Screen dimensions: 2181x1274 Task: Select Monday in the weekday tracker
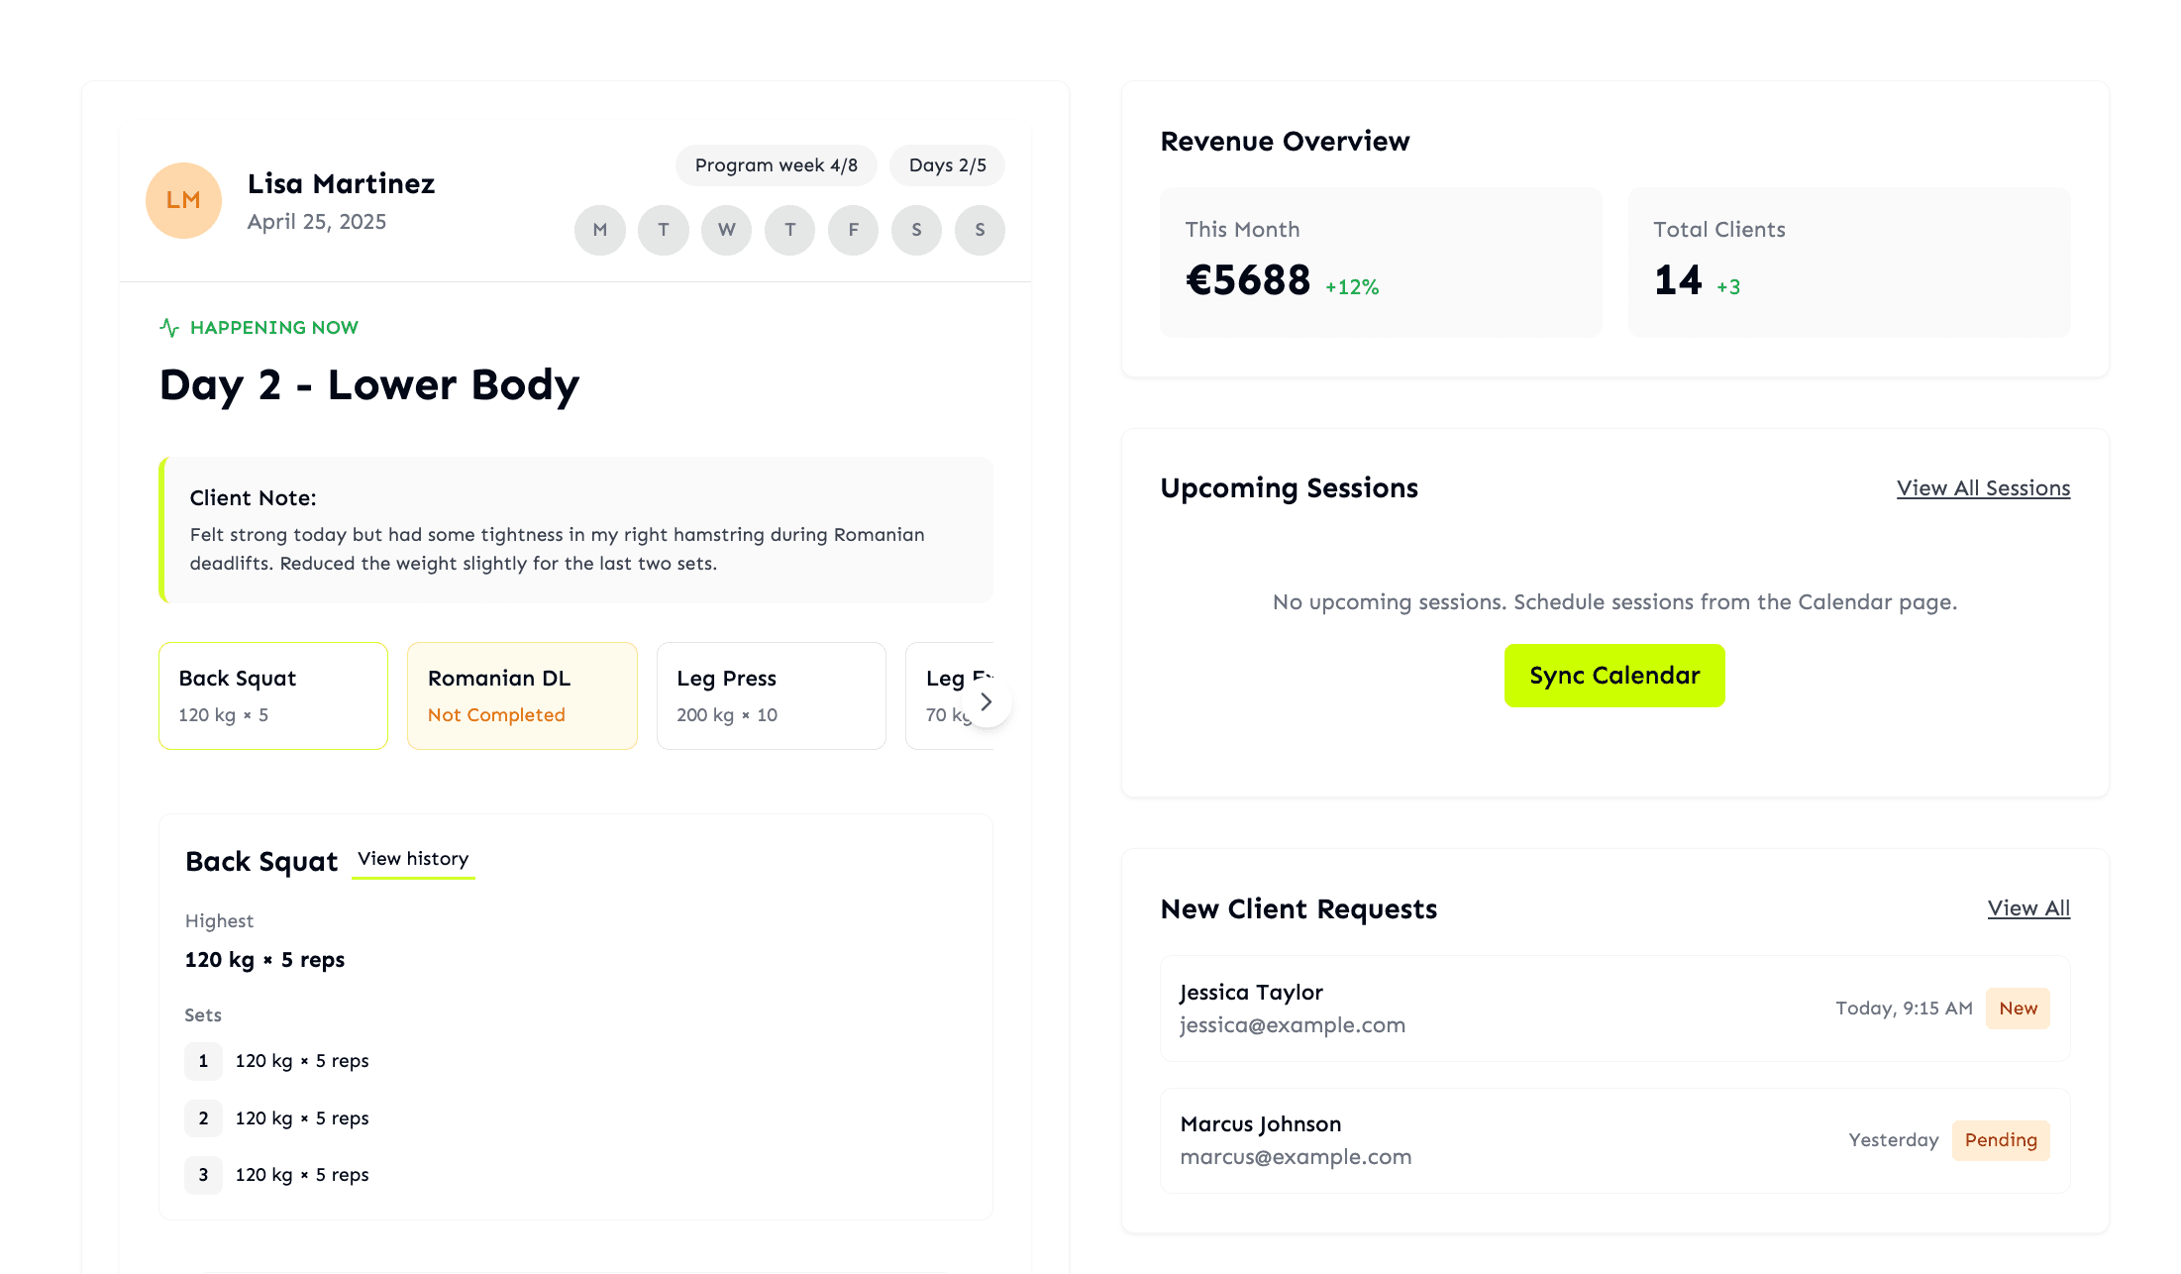(599, 230)
